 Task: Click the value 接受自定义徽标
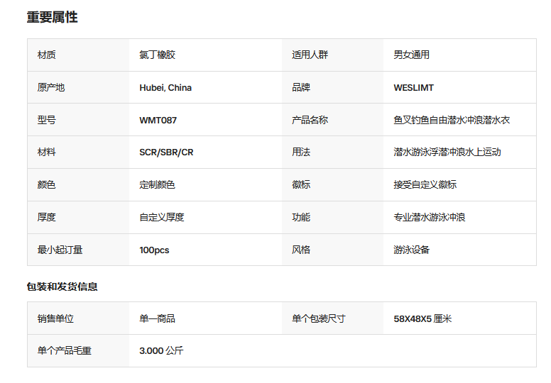[425, 185]
